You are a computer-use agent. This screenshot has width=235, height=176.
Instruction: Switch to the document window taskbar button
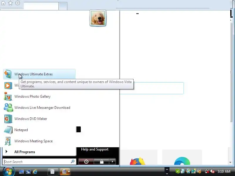[x=53, y=172]
